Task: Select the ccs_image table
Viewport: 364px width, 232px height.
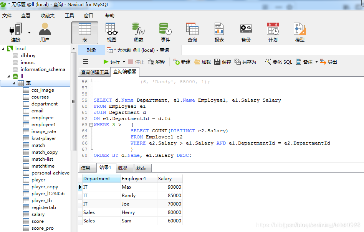Action: click(x=43, y=90)
